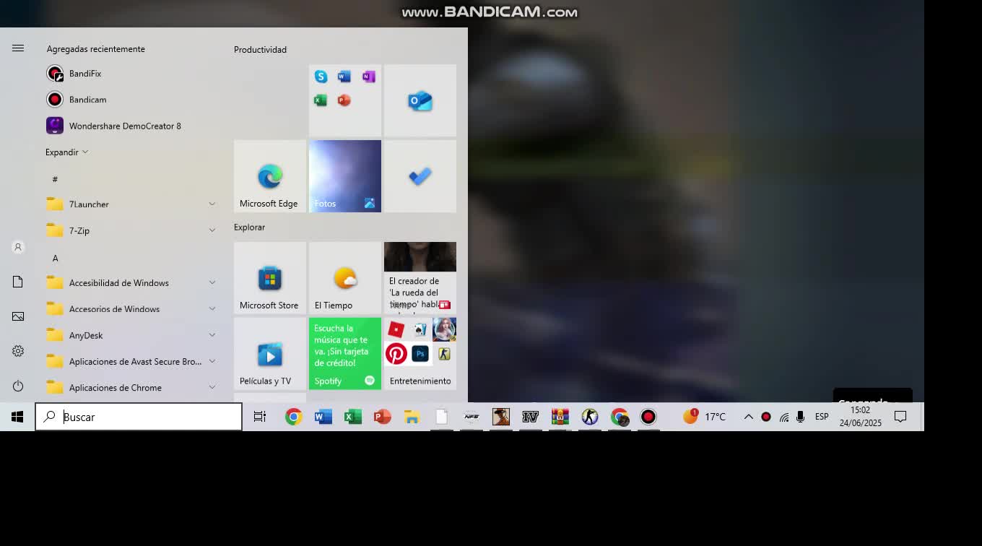The height and width of the screenshot is (546, 982).
Task: Open Counter-Strike taskbar icon
Action: coord(590,417)
